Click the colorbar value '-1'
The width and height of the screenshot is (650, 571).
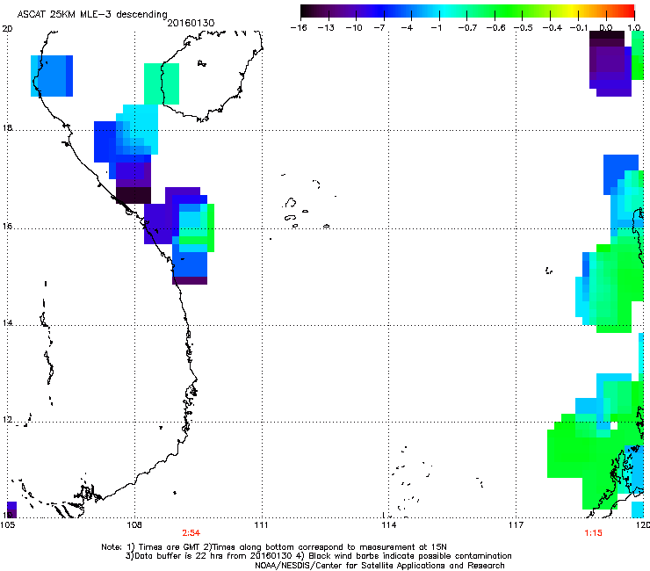tap(436, 28)
